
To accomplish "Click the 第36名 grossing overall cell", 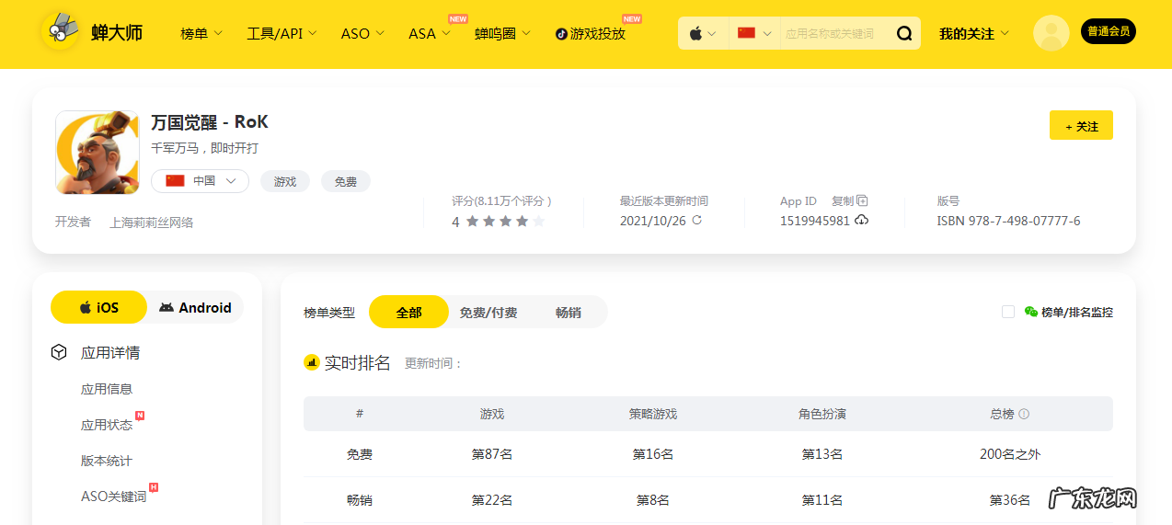I will (x=1010, y=500).
